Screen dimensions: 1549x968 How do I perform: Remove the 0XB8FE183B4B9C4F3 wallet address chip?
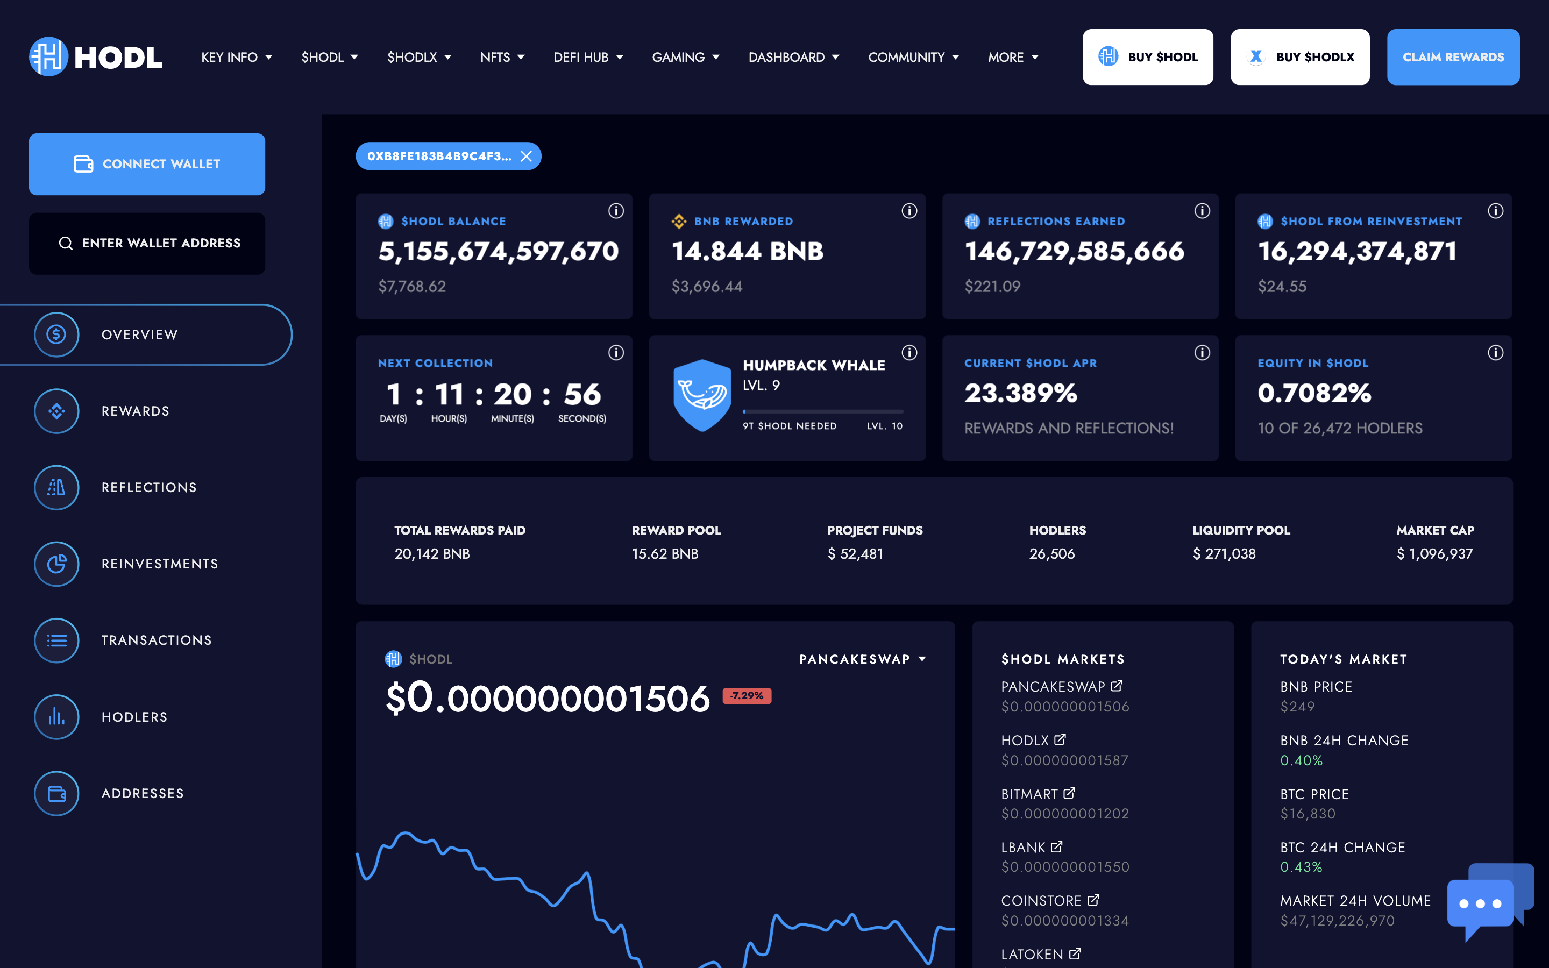(x=526, y=156)
